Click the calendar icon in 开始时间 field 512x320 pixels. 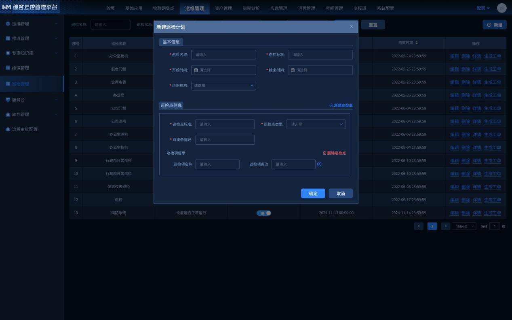pyautogui.click(x=196, y=70)
